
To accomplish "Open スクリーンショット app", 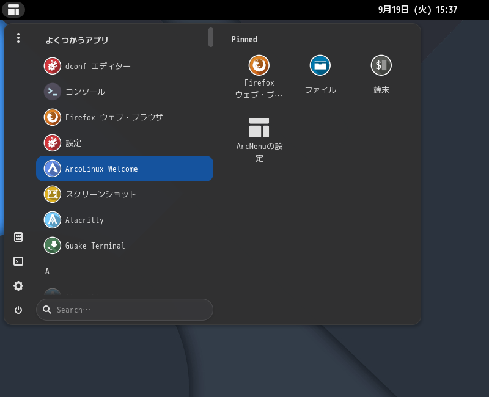I will tap(125, 194).
